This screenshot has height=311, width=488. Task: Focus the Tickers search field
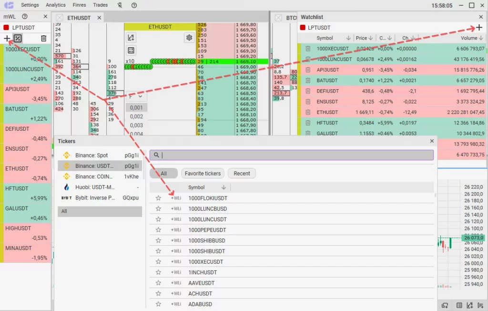click(x=292, y=155)
